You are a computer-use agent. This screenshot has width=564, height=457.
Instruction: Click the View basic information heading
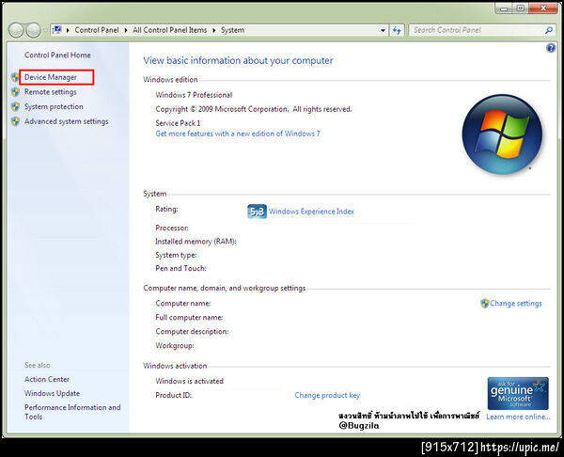(x=238, y=60)
